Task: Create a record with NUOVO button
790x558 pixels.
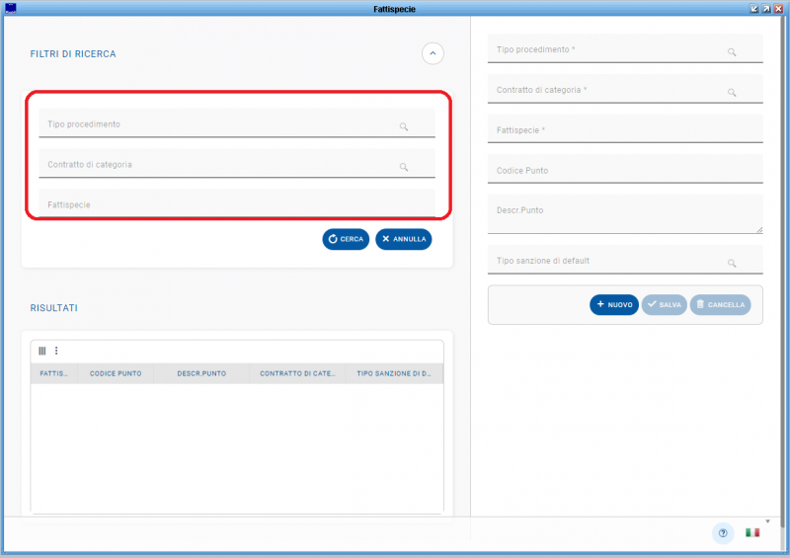Action: (x=614, y=304)
